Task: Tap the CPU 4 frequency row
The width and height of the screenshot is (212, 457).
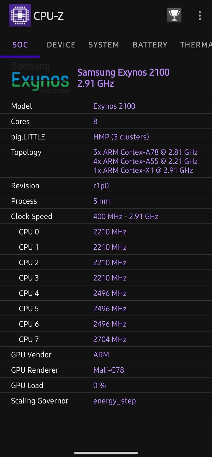Action: point(106,293)
